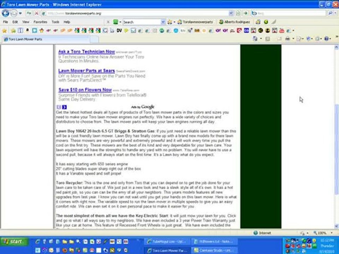Expand the Tools gear dropdown in command bar
The width and height of the screenshot is (339, 254).
click(321, 39)
